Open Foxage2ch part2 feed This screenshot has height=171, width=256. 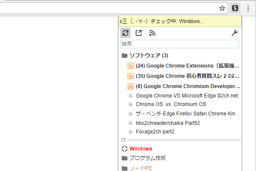155,132
